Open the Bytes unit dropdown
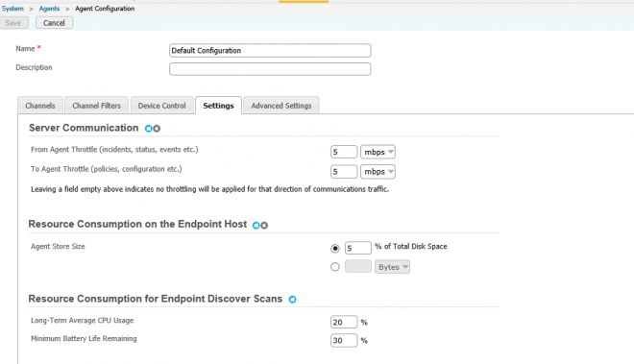Viewport: 634px width, 364px height. [x=392, y=267]
